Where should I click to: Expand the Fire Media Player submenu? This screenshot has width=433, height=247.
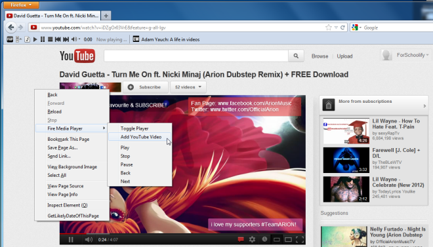pos(72,128)
